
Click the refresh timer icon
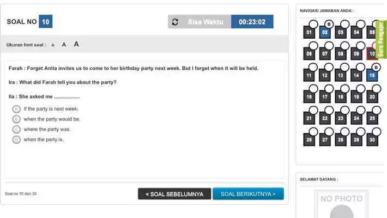point(175,22)
